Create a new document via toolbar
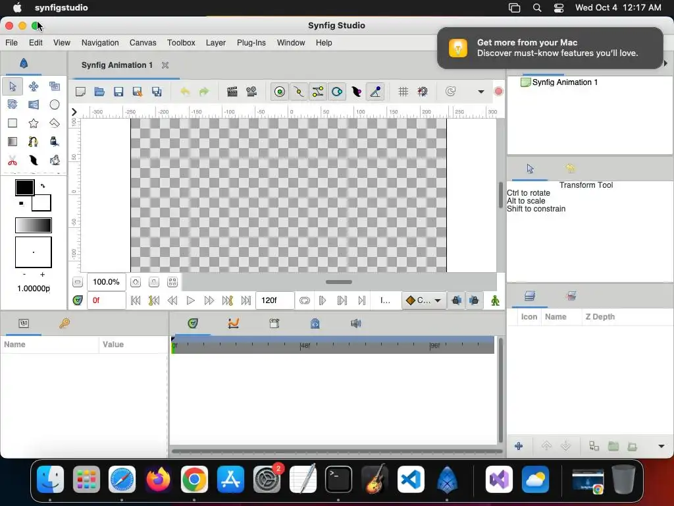Viewport: 674px width, 506px height. pyautogui.click(x=80, y=92)
